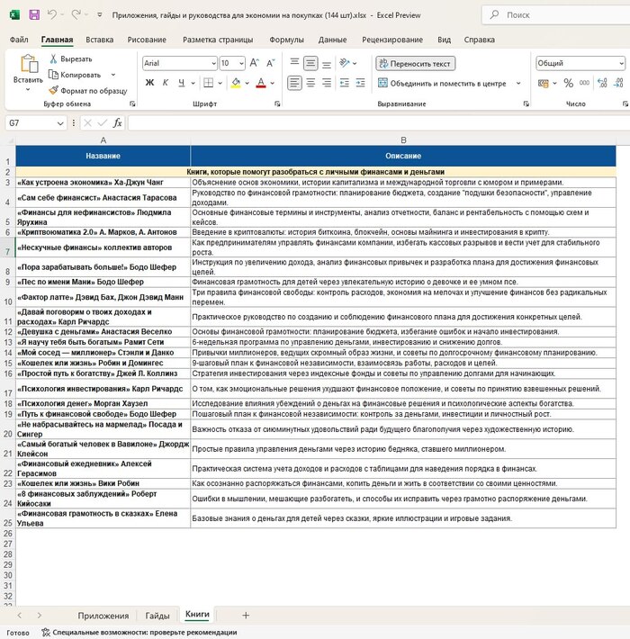Increase font size with the larger A icon

256,63
